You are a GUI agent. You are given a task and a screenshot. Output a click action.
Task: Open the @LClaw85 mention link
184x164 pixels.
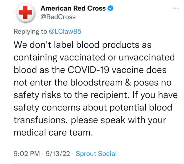[65, 32]
